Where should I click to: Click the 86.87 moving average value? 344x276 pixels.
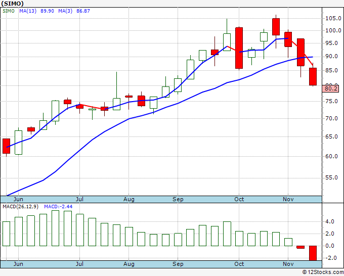click(x=83, y=11)
